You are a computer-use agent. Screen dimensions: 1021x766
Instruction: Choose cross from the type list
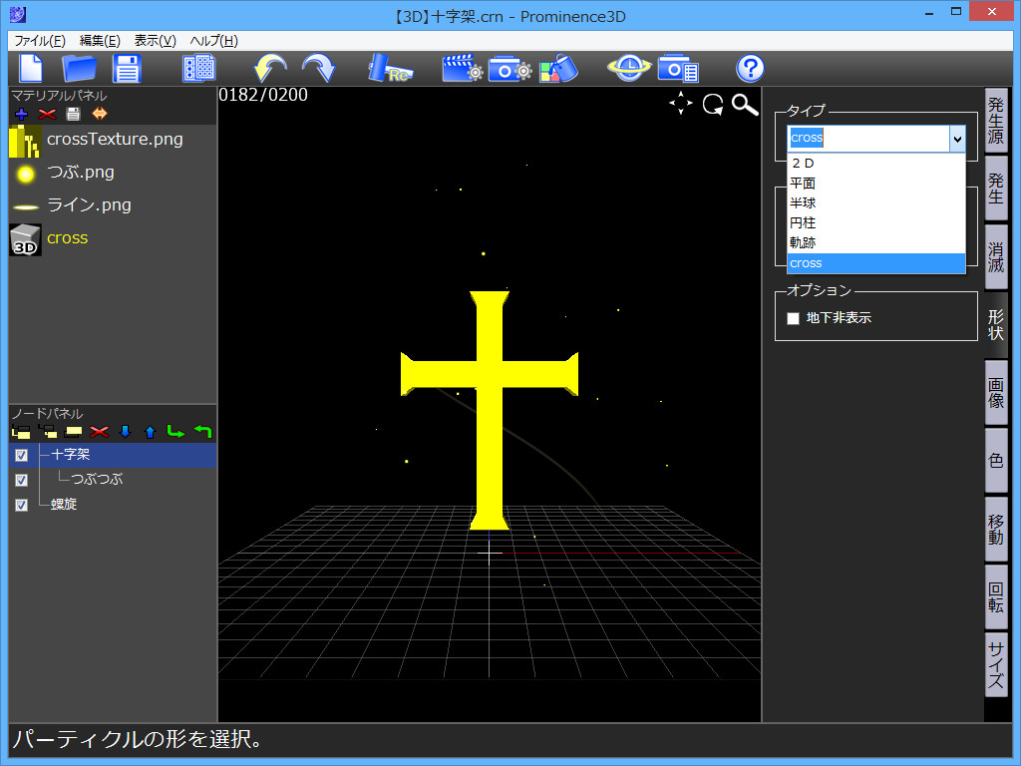[x=876, y=263]
